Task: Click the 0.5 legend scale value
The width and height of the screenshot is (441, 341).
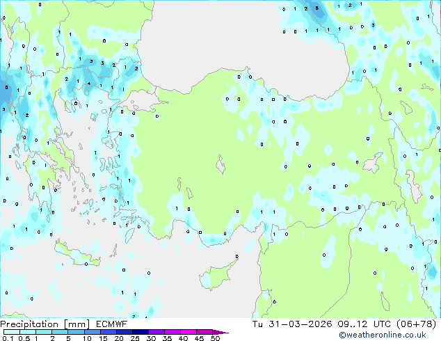Action: click(24, 338)
